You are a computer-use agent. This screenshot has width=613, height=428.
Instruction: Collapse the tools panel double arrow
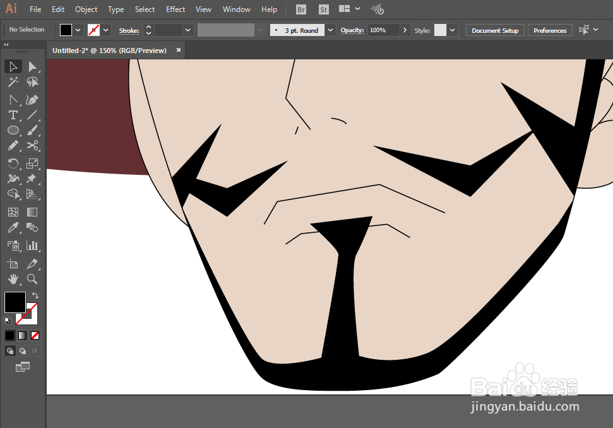pos(6,45)
